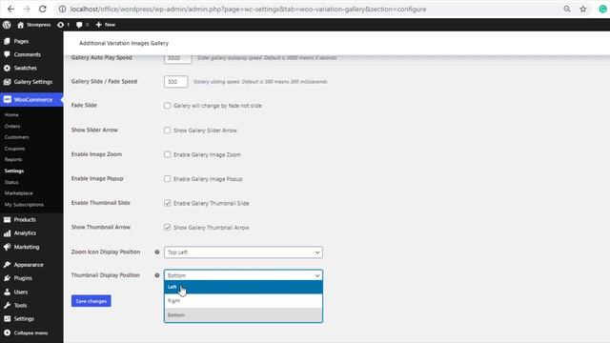The image size is (610, 343).
Task: Enable Gallery Image Zoom checkbox
Action: pyautogui.click(x=168, y=154)
